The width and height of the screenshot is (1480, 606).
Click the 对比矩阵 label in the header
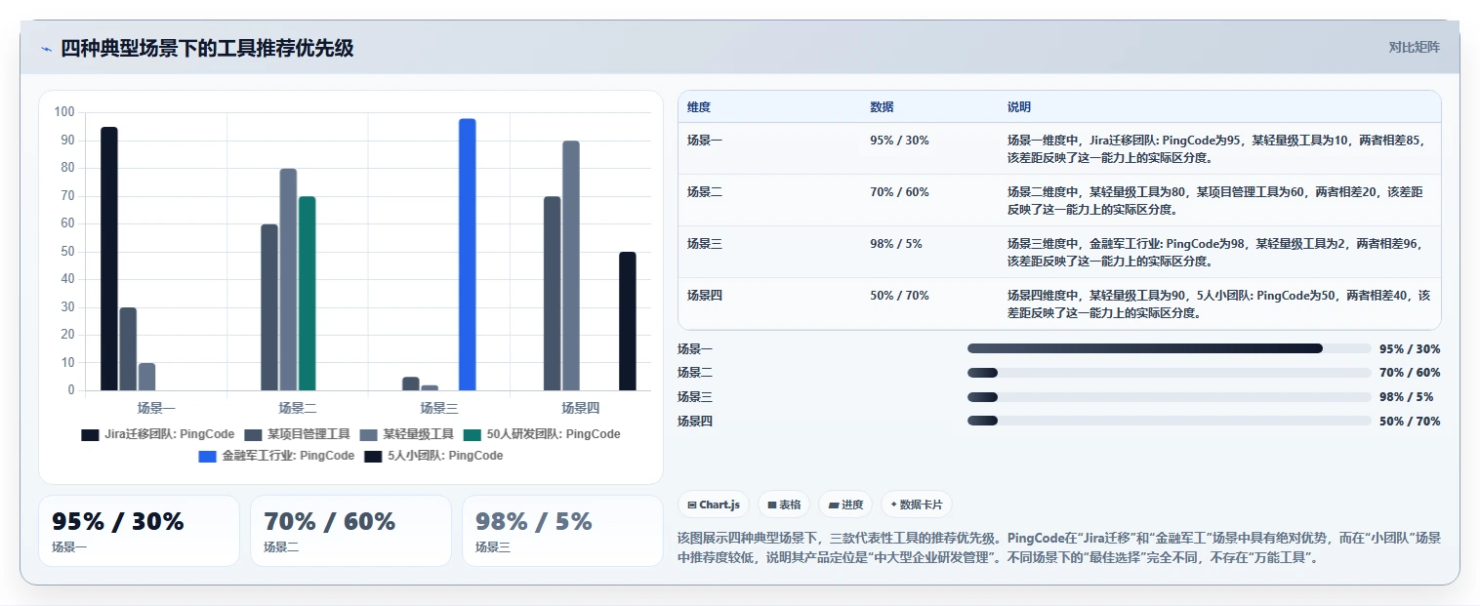(1414, 47)
